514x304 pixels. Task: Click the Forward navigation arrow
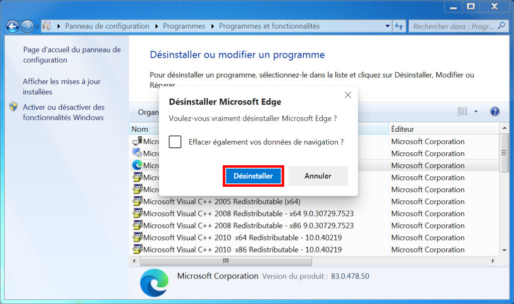[x=27, y=26]
